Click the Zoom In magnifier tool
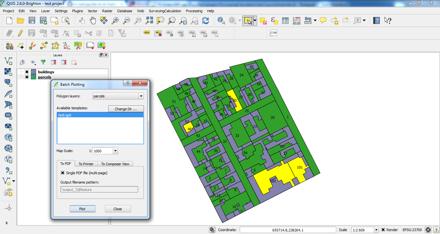This screenshot has width=440, height=234. [x=115, y=21]
